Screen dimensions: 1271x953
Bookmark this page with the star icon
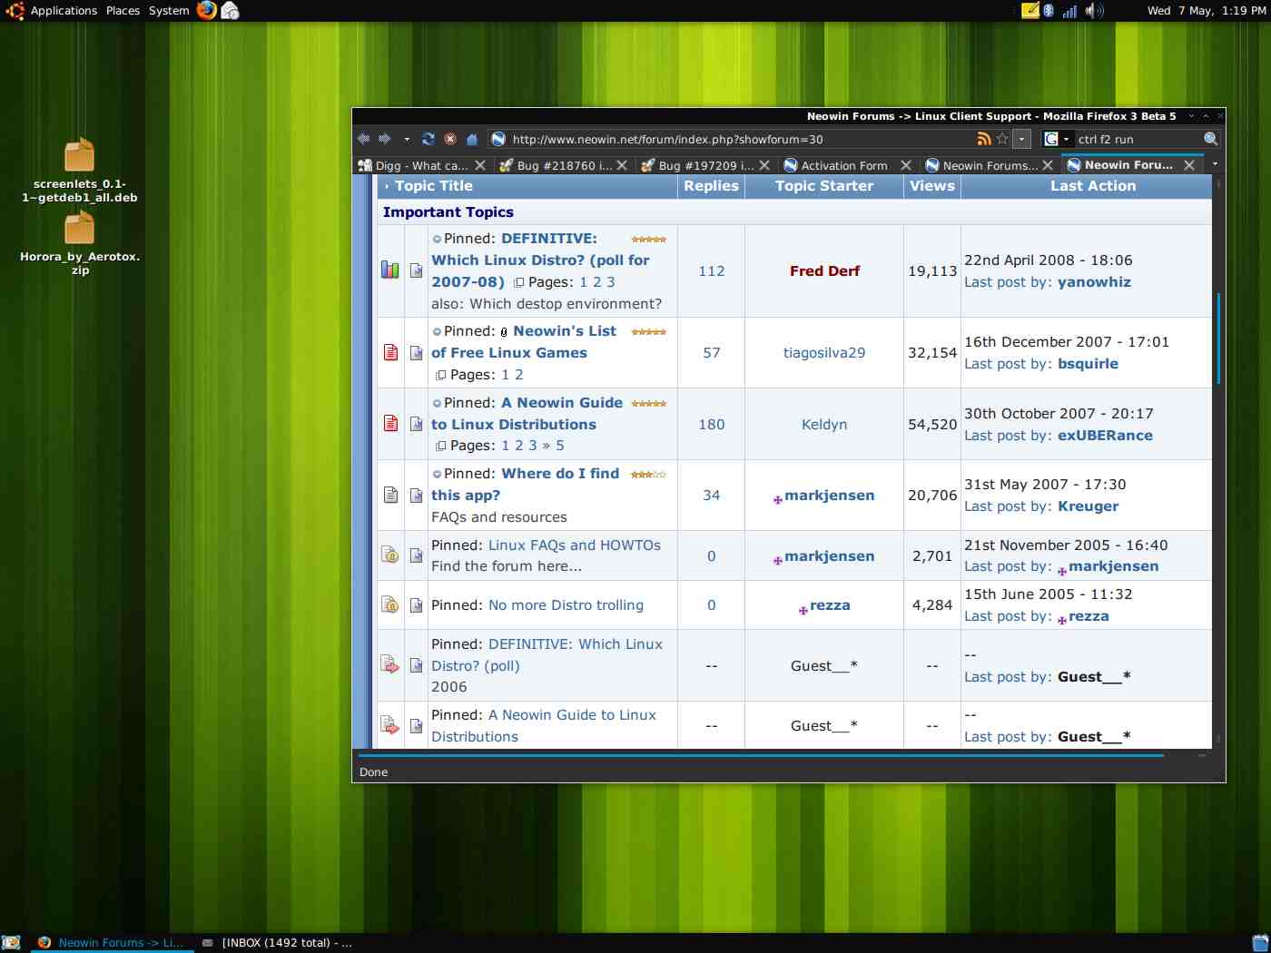pos(1001,139)
